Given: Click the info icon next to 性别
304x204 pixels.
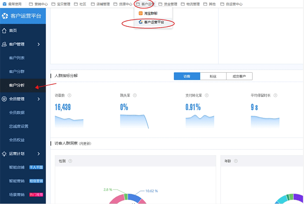Looking at the screenshot, I should pyautogui.click(x=70, y=161).
